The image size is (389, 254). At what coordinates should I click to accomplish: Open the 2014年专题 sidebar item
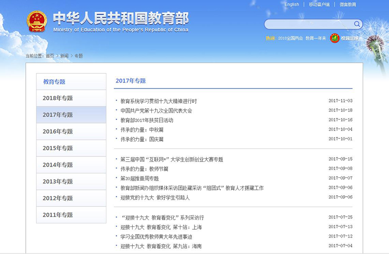(x=58, y=165)
